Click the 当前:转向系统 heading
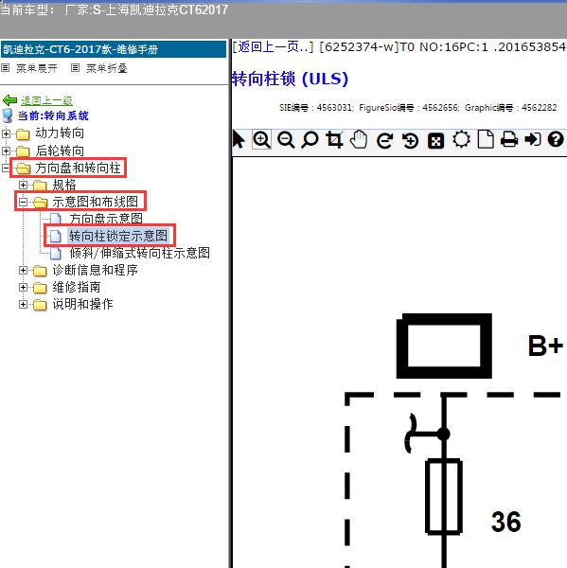 point(53,115)
